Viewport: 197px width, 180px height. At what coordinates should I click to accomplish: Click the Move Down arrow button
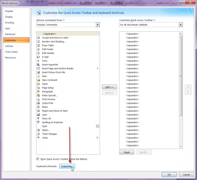click(188, 93)
